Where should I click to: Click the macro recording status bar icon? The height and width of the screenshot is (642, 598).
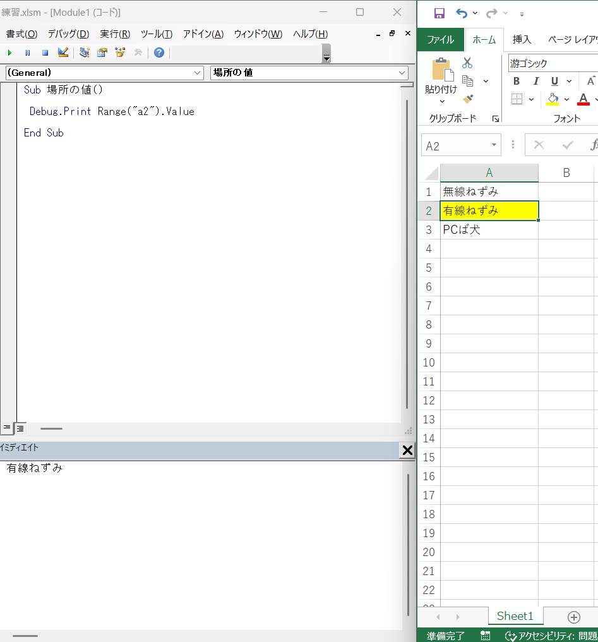486,635
